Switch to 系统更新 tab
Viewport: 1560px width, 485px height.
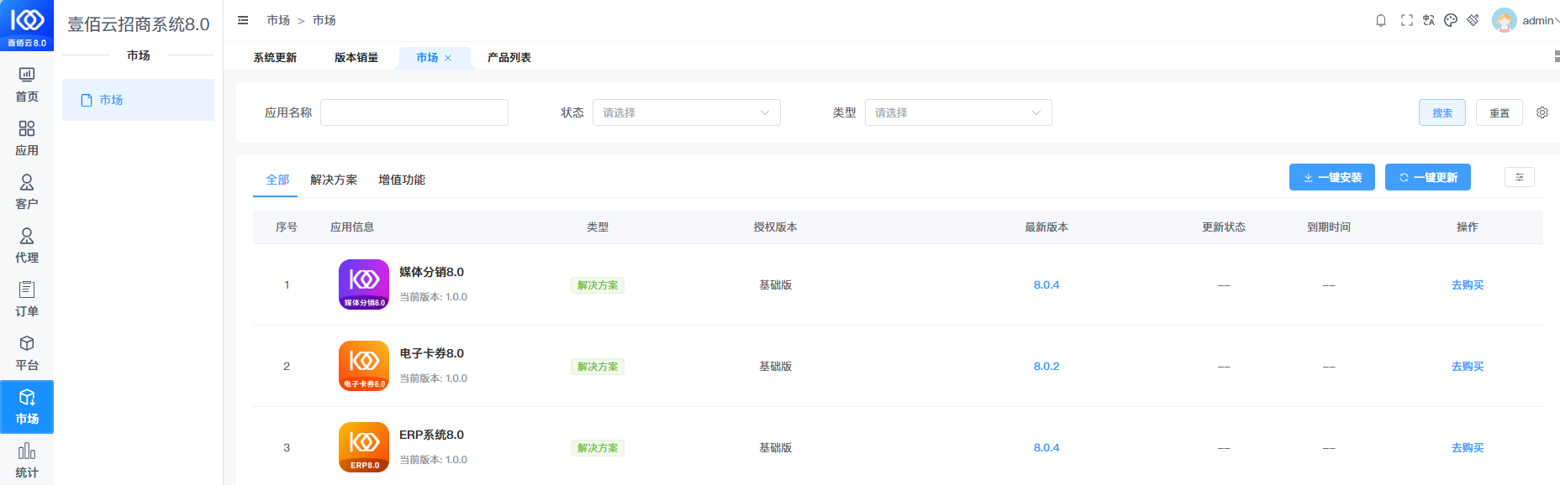click(x=275, y=58)
